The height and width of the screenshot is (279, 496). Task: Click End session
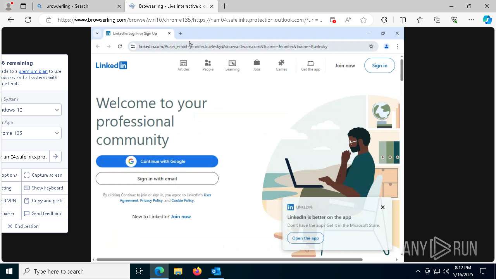(23, 226)
